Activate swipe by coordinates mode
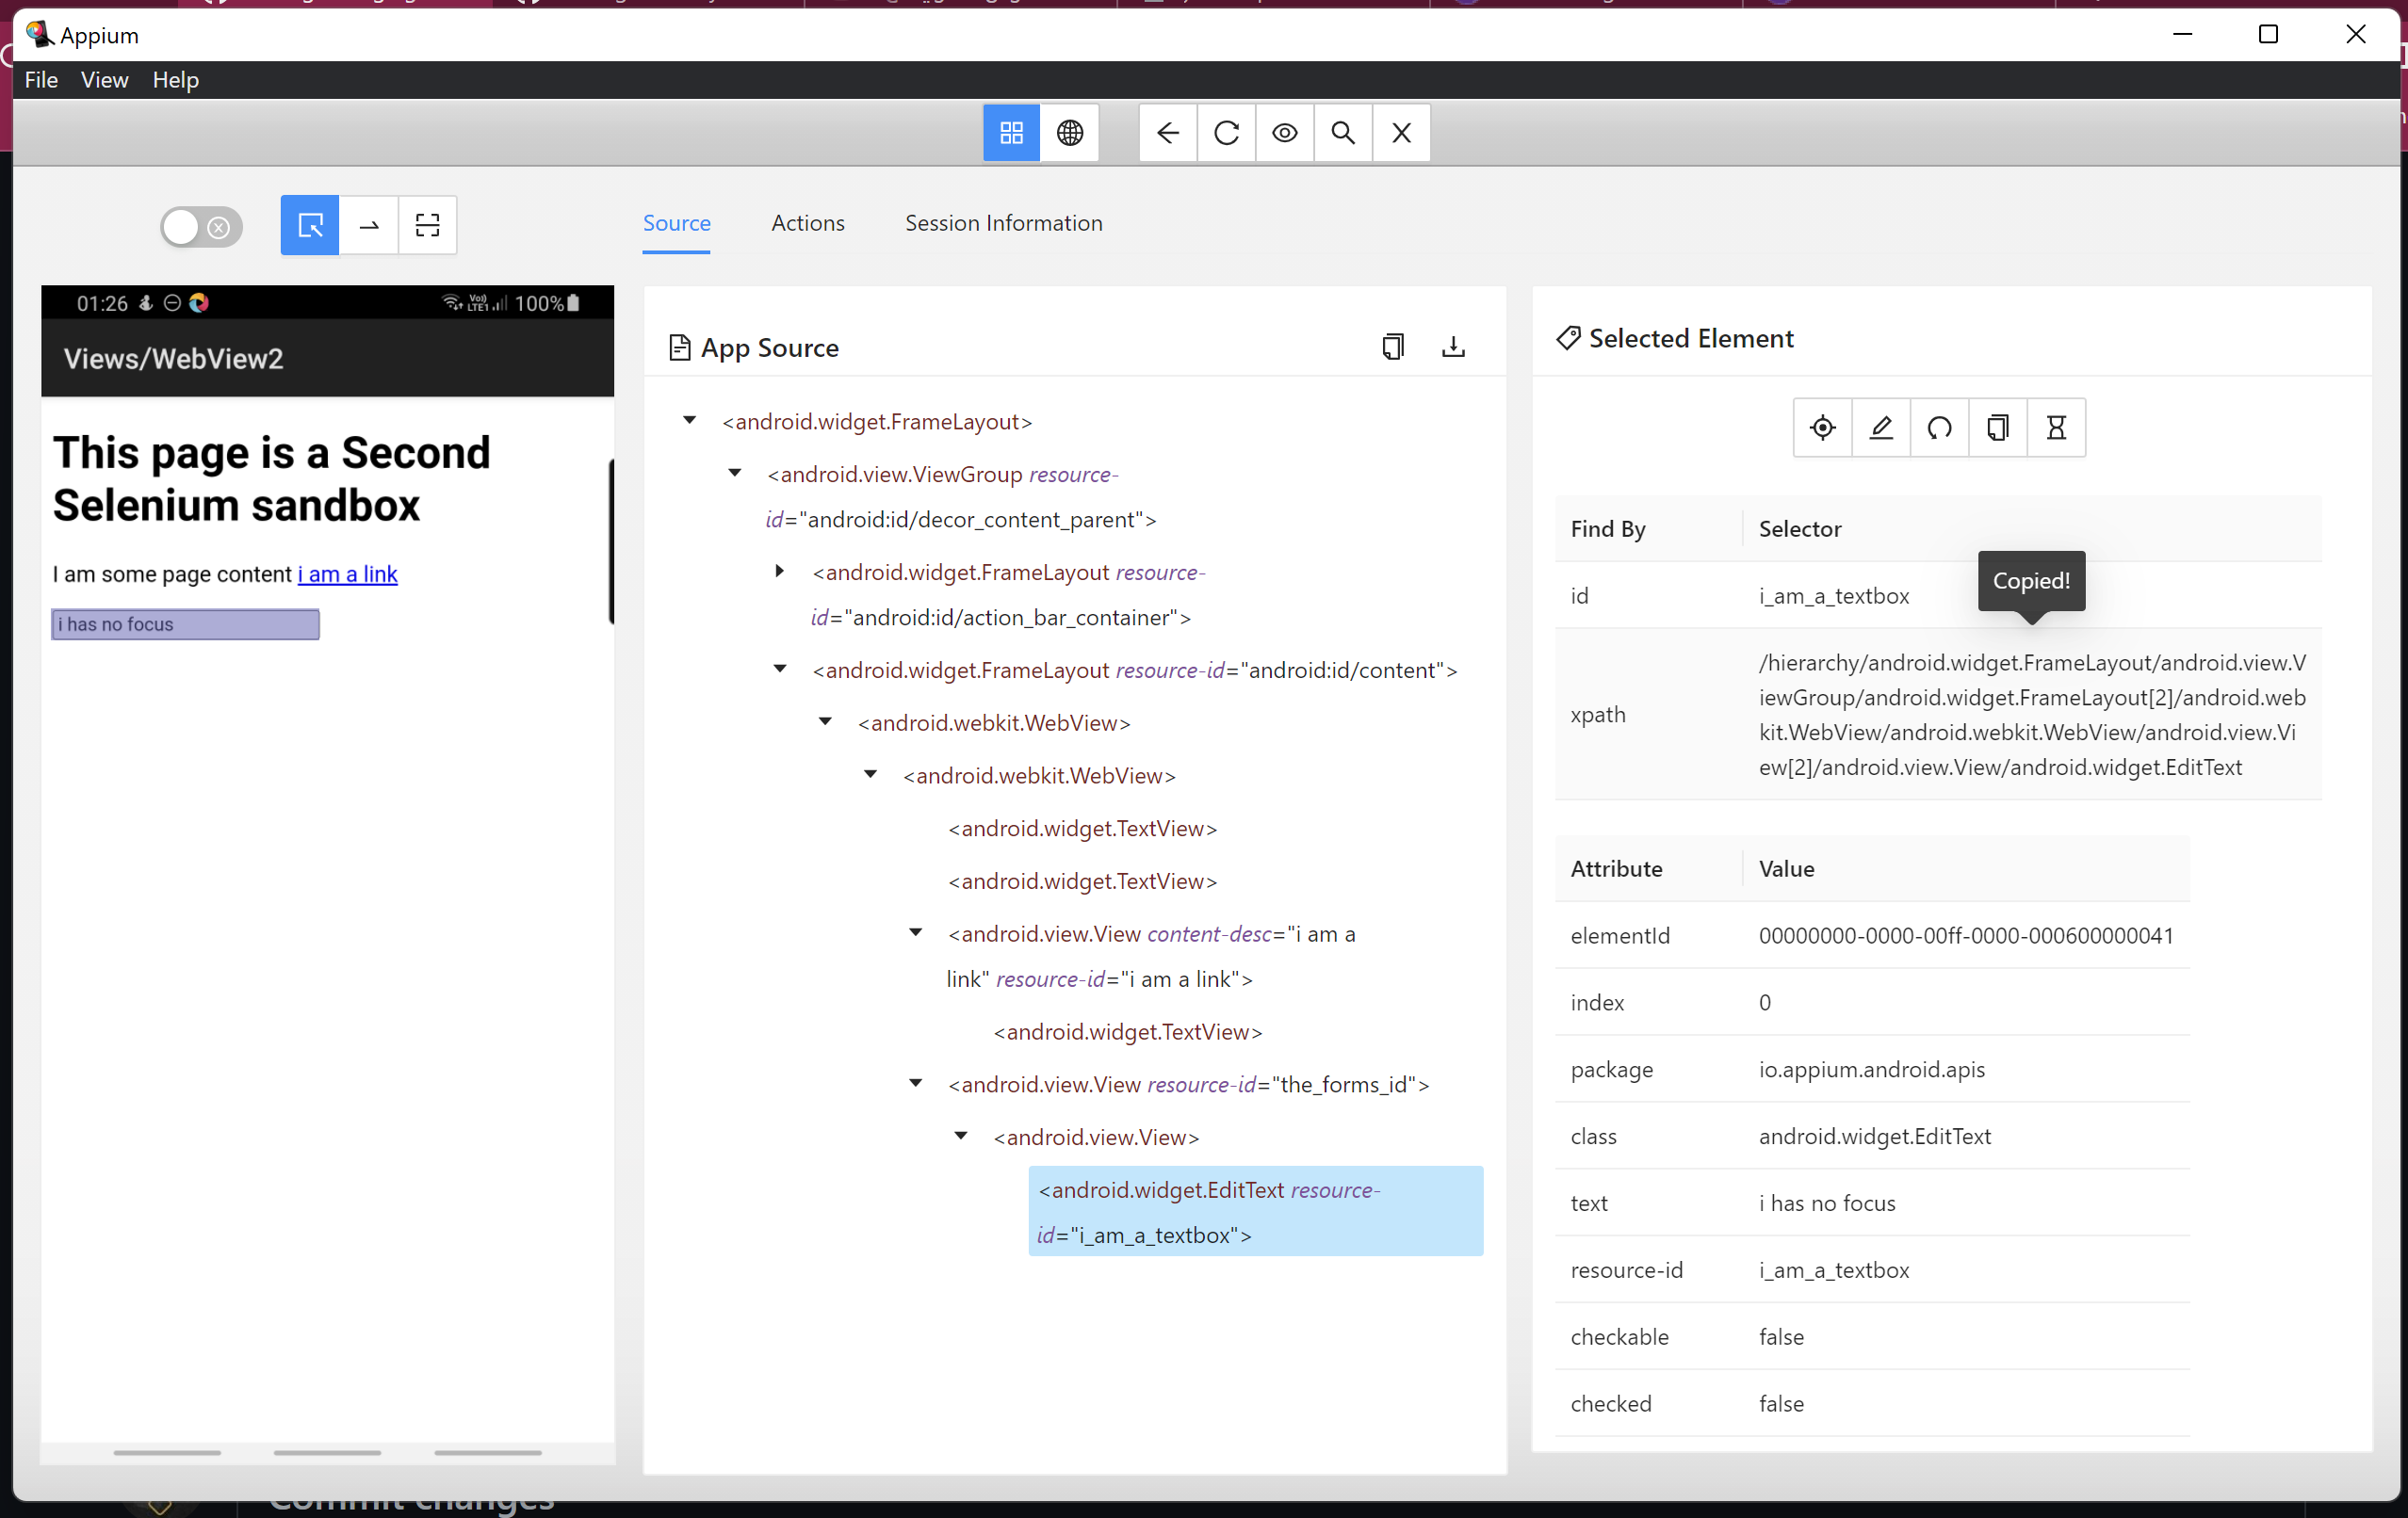2408x1518 pixels. pyautogui.click(x=369, y=225)
